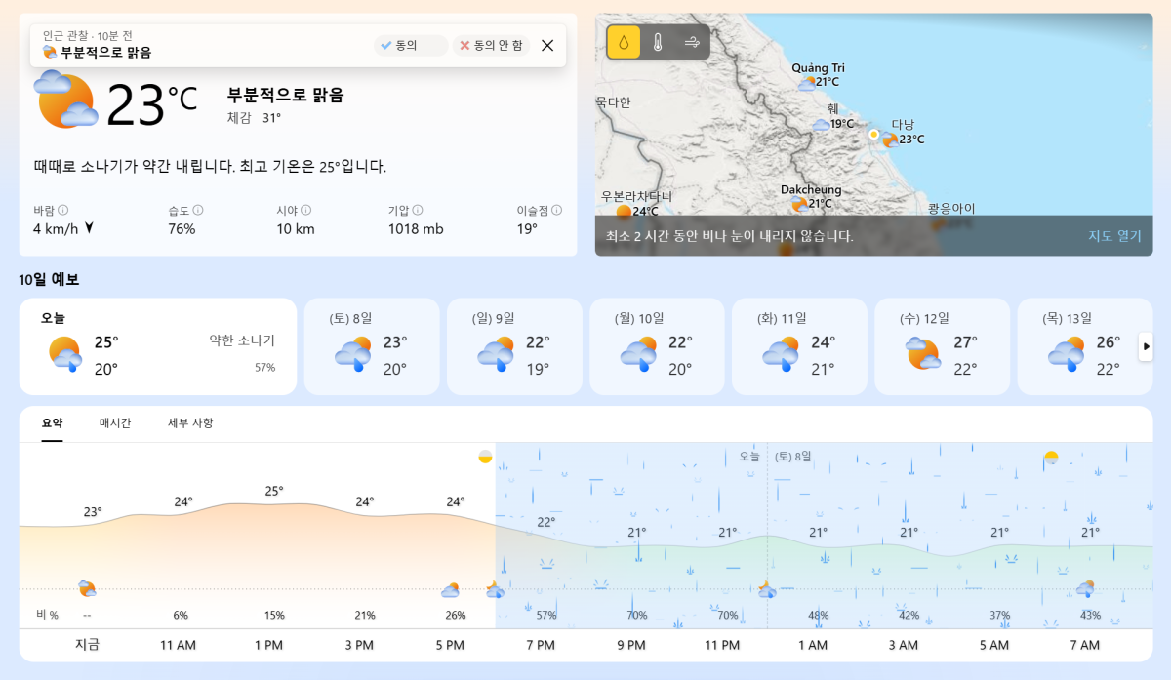The width and height of the screenshot is (1171, 680).
Task: Click the 5 AM time label
Action: coord(994,646)
